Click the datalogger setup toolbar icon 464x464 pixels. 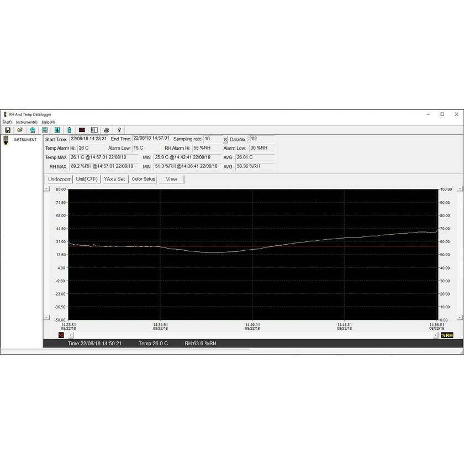click(x=45, y=130)
